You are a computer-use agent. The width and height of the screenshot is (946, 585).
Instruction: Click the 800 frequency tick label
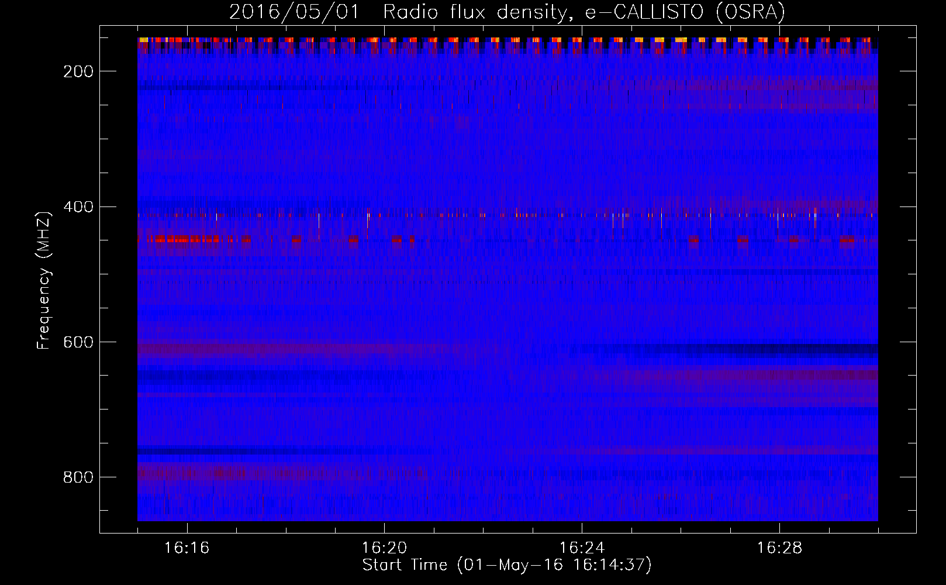(x=78, y=477)
